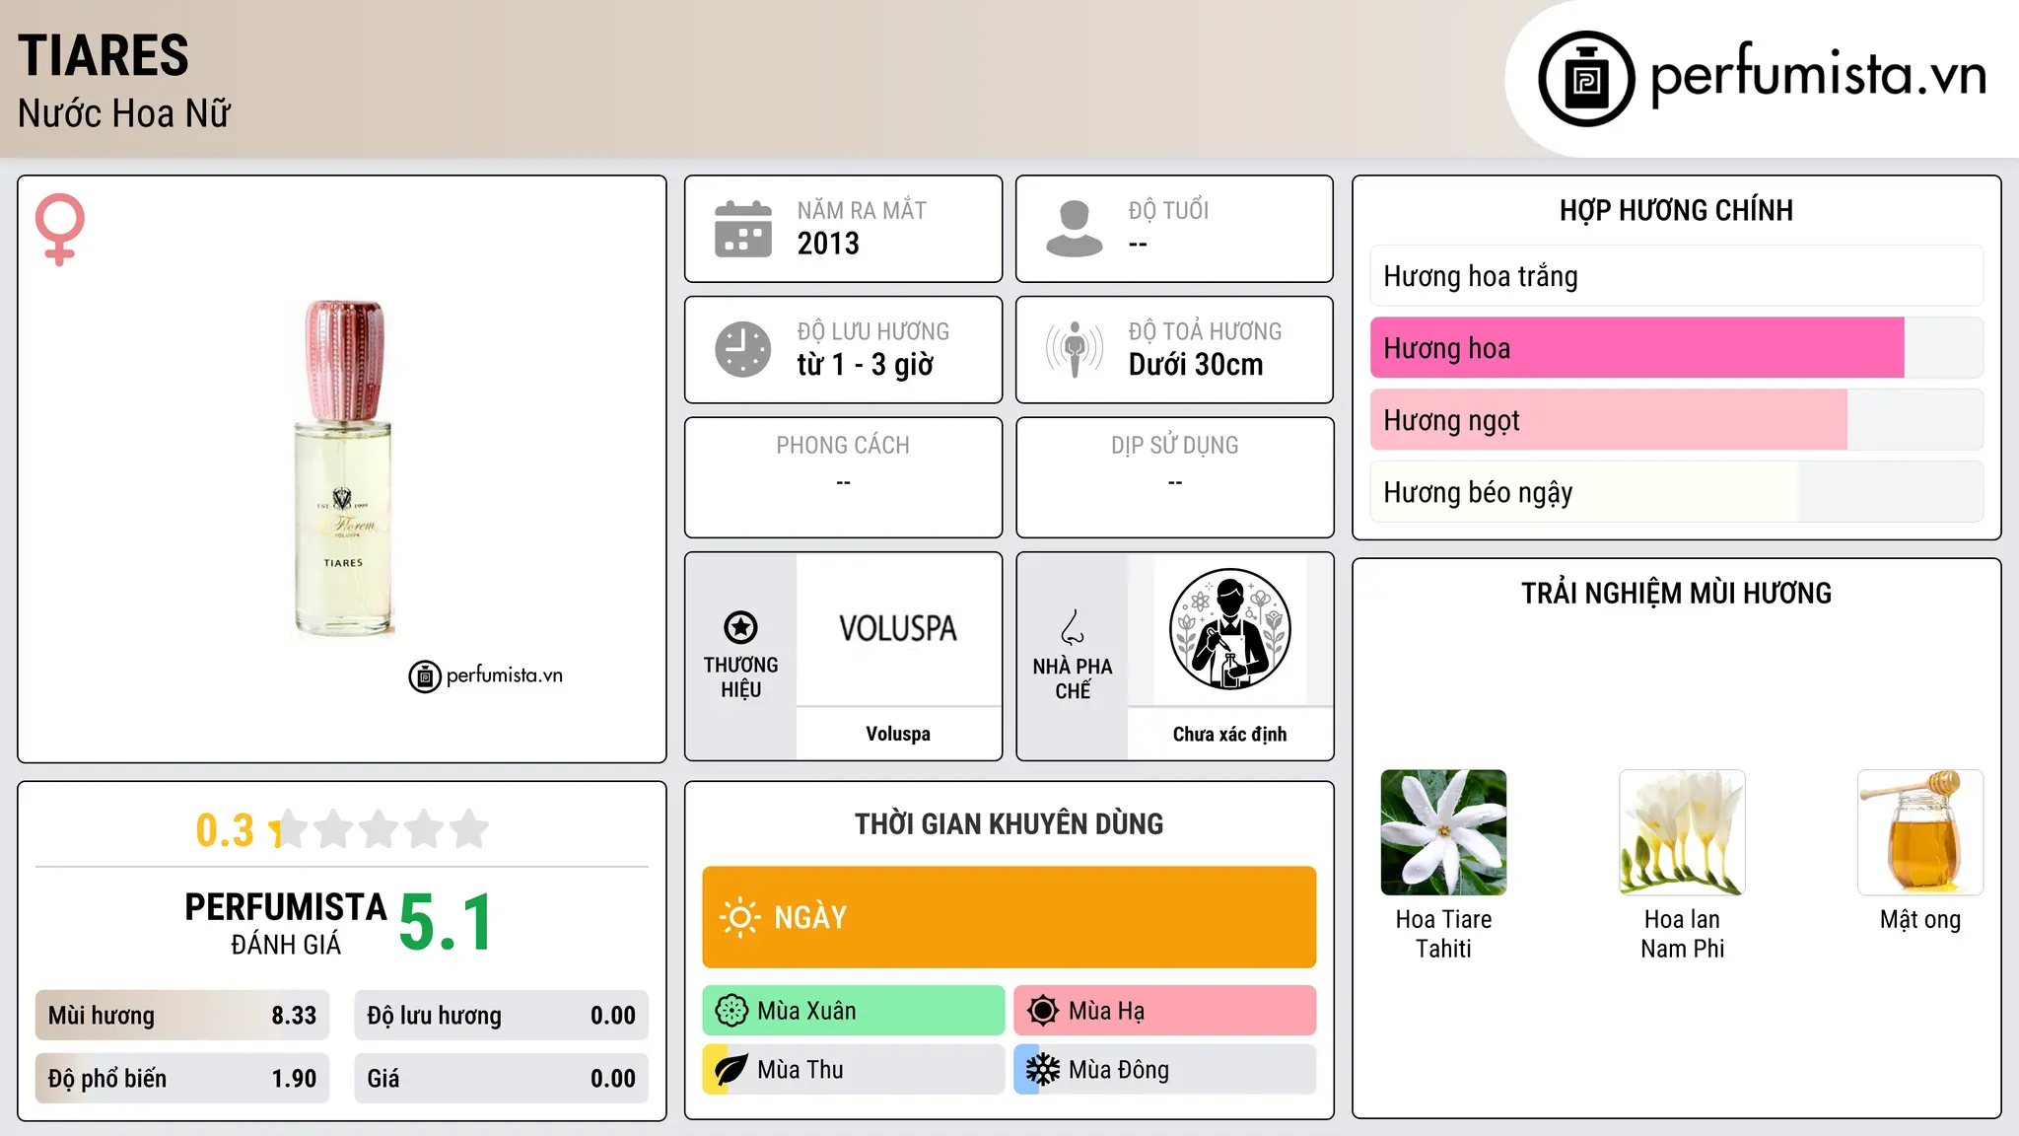Click the Hương ngọt accord bar
This screenshot has height=1136, width=2019.
(1677, 420)
